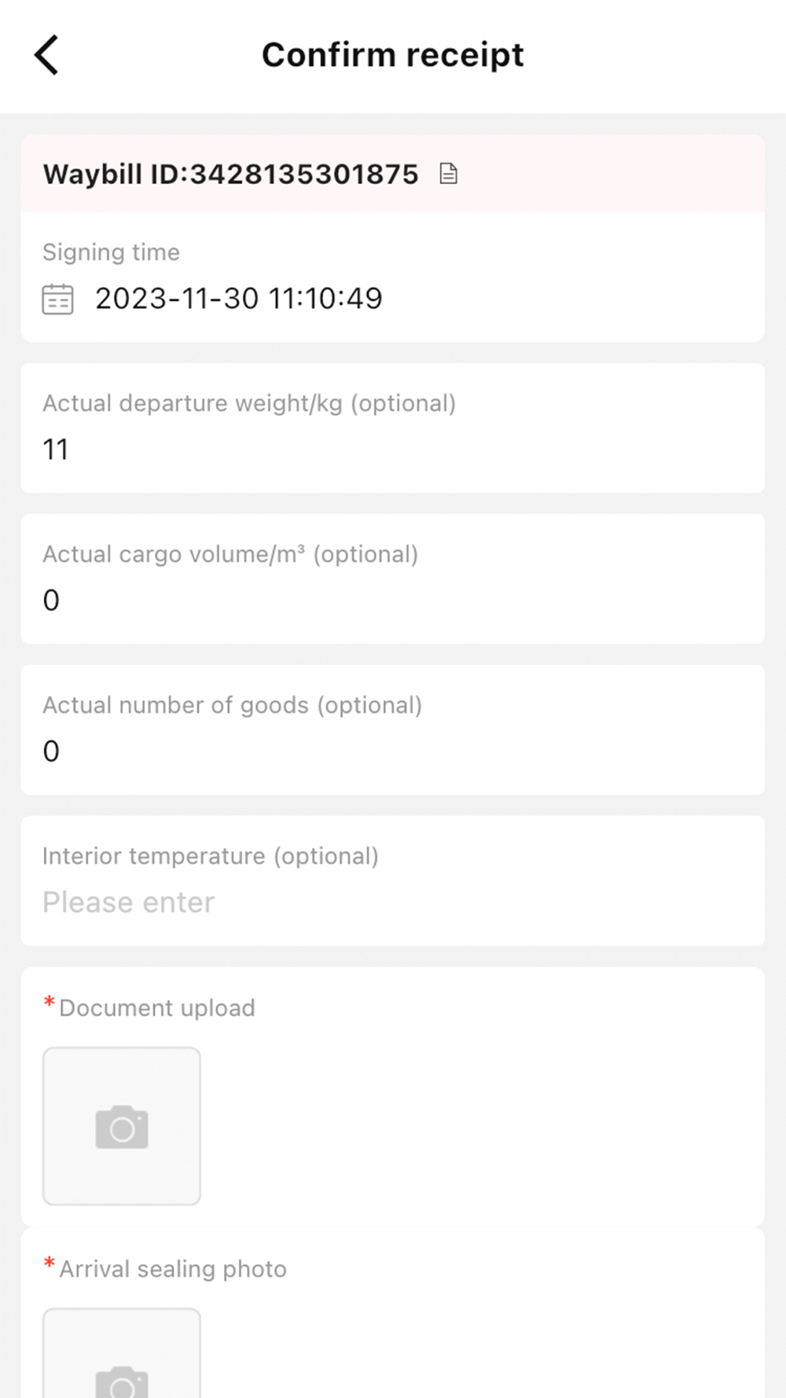Screen dimensions: 786x1398
Task: Edit the cargo volume value 0
Action: (x=51, y=601)
